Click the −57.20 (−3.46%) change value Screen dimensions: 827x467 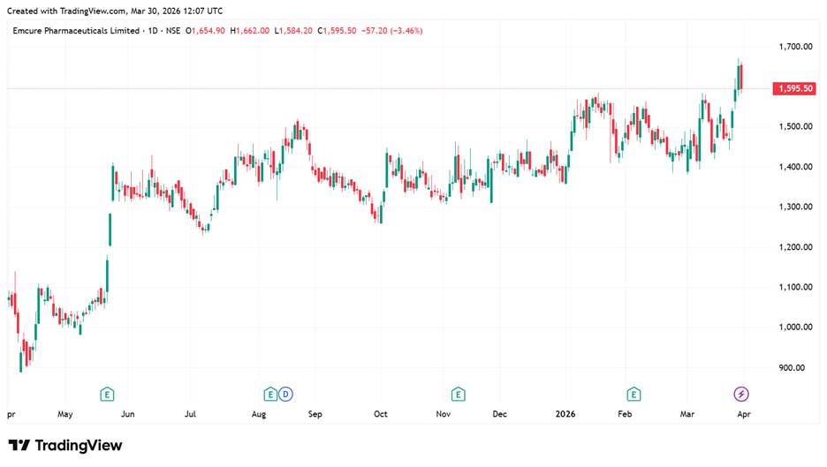click(391, 31)
